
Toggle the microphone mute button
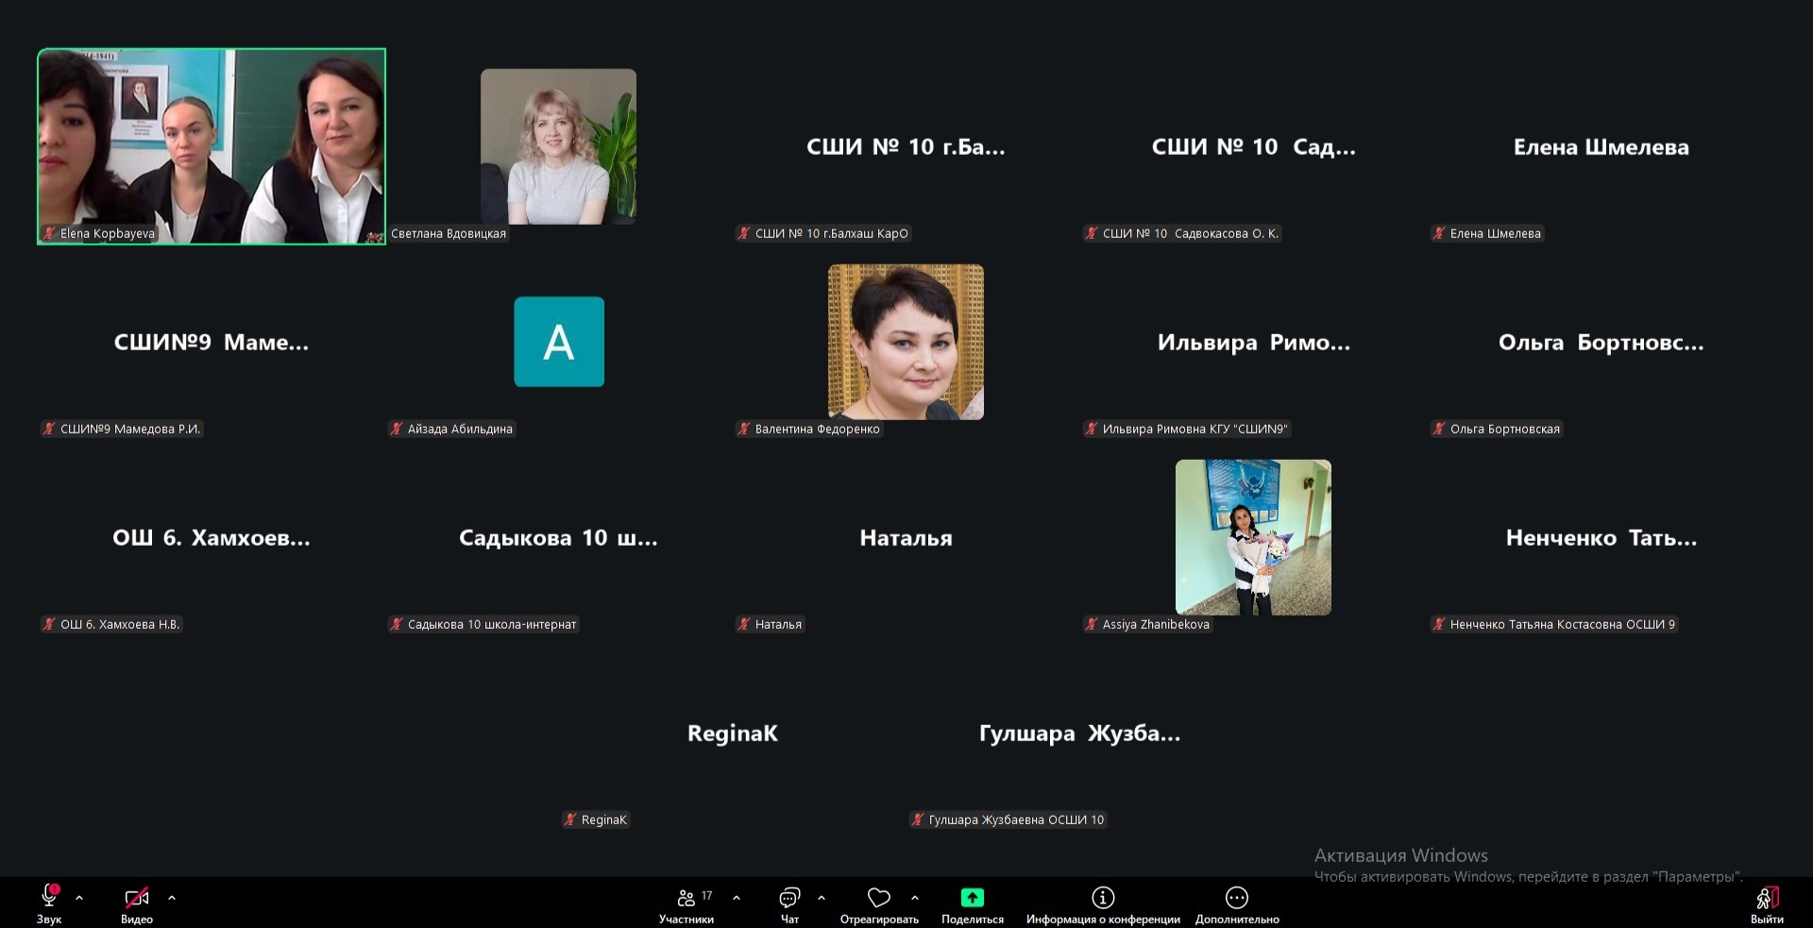point(49,896)
